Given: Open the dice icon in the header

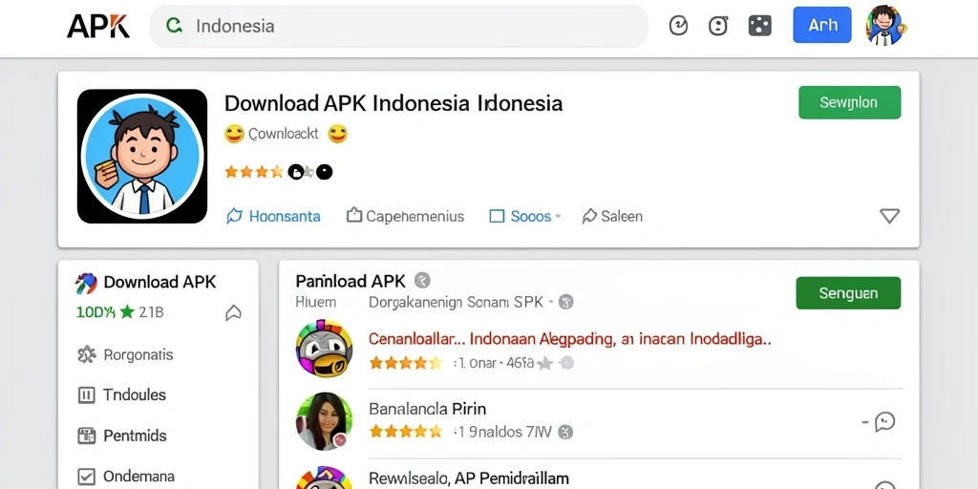Looking at the screenshot, I should [x=759, y=26].
